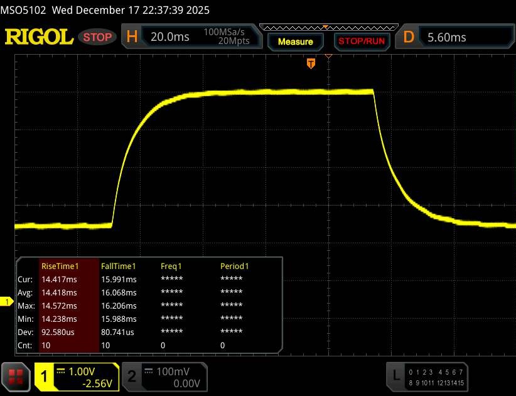Open the Measure menu
The width and height of the screenshot is (516, 396).
click(295, 41)
